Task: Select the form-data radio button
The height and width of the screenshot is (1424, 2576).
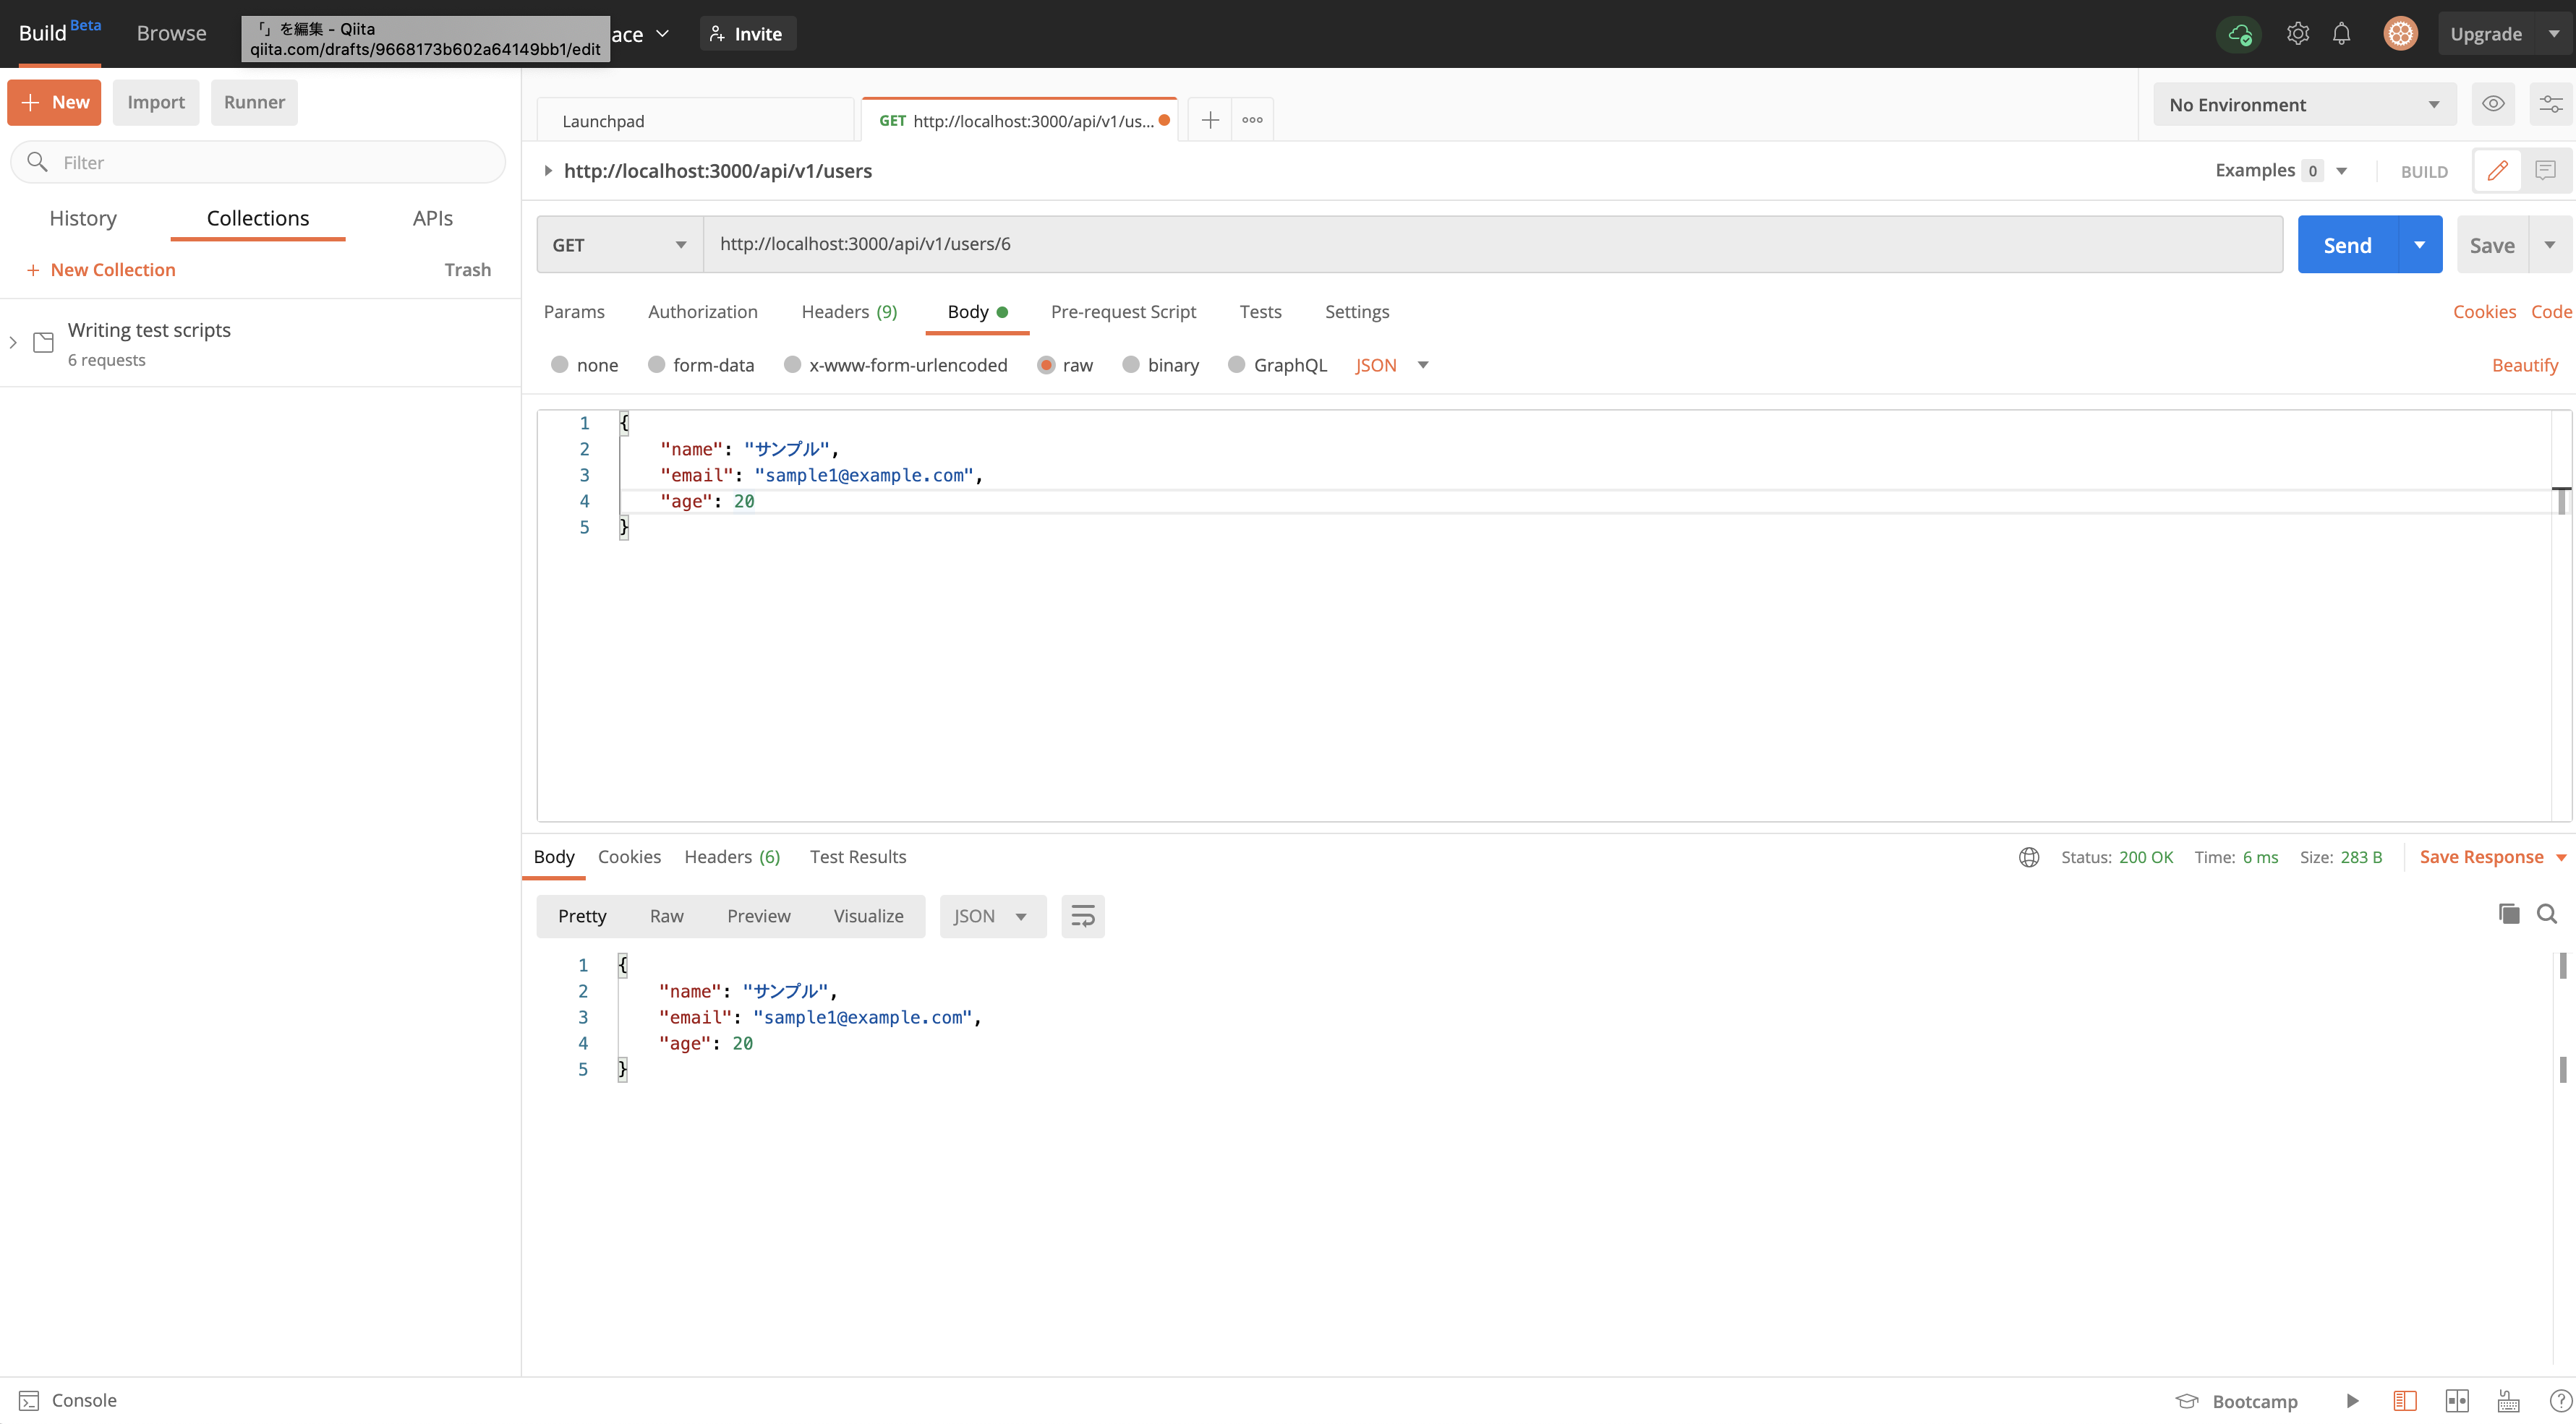Action: [657, 365]
